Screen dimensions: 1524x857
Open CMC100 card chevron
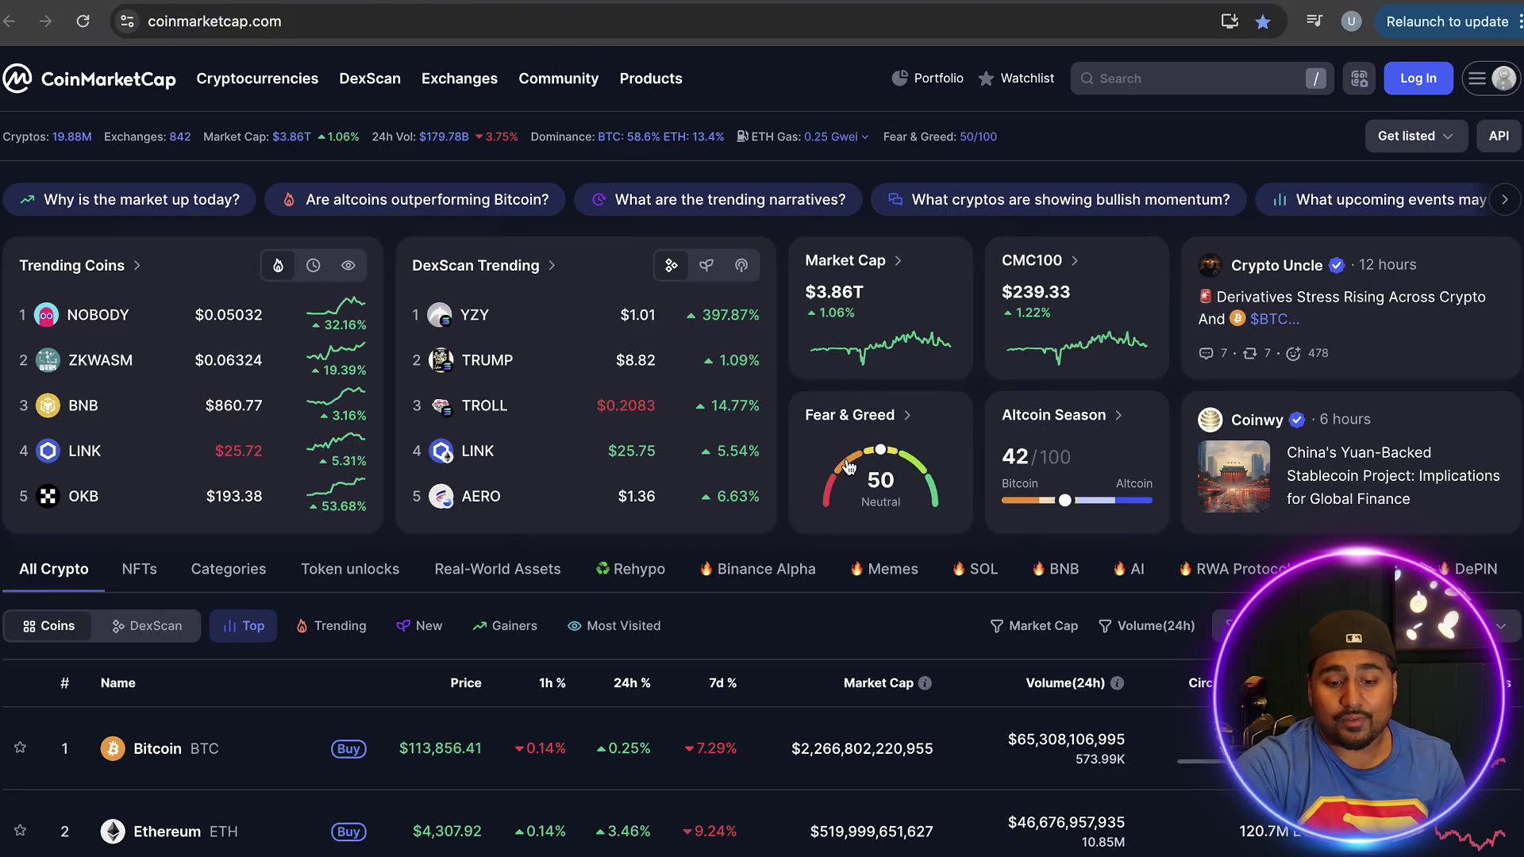[1074, 260]
